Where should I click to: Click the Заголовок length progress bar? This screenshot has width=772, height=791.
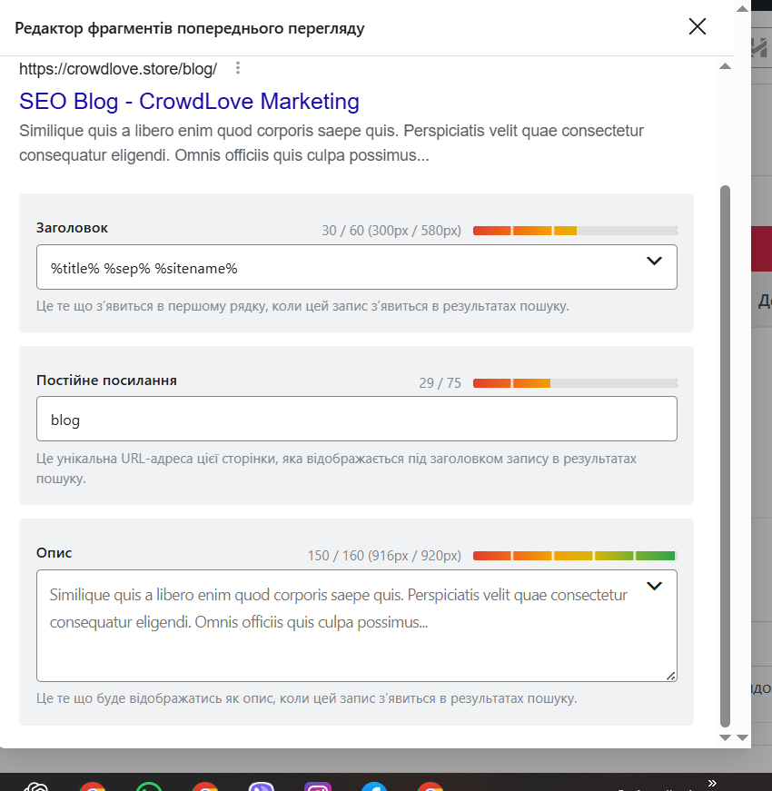[x=575, y=231]
